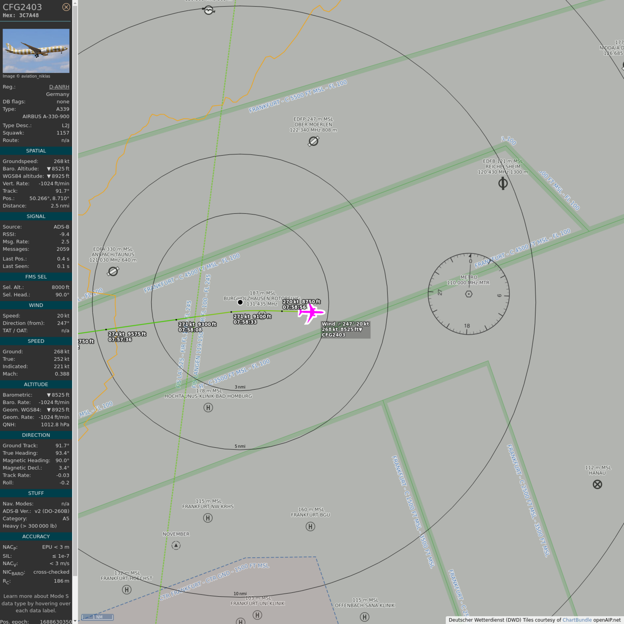Click the sidebar scroll down arrow
The image size is (624, 624).
[75, 621]
